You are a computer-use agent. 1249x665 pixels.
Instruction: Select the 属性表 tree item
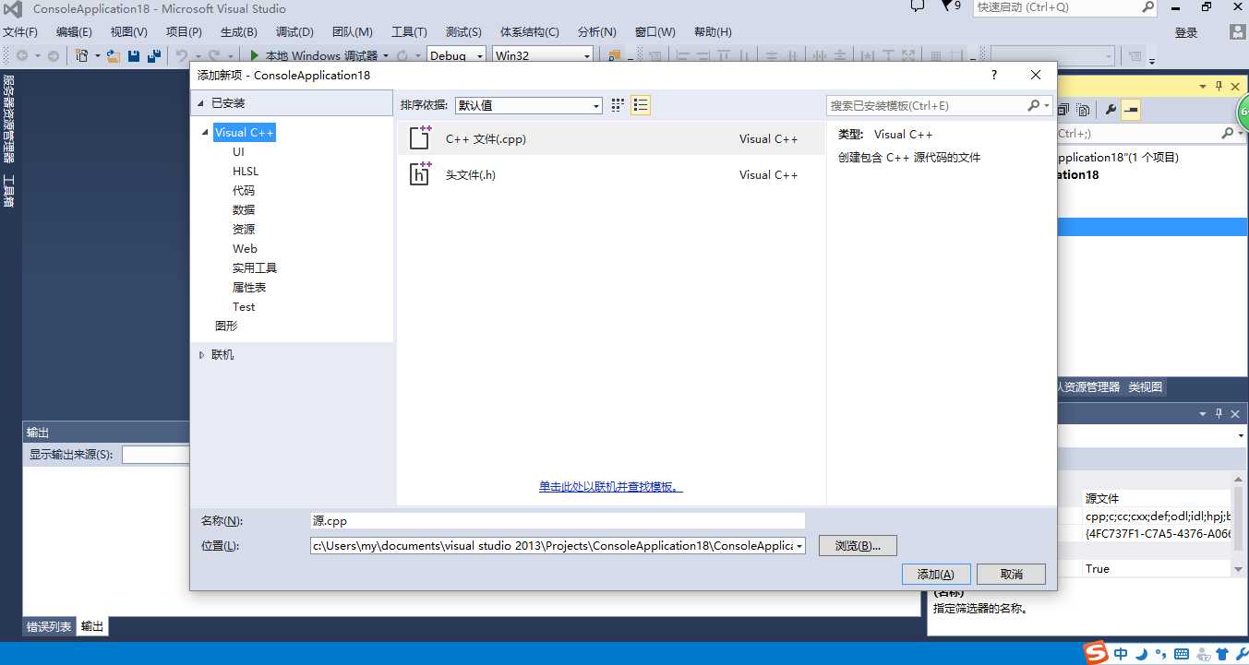tap(249, 288)
